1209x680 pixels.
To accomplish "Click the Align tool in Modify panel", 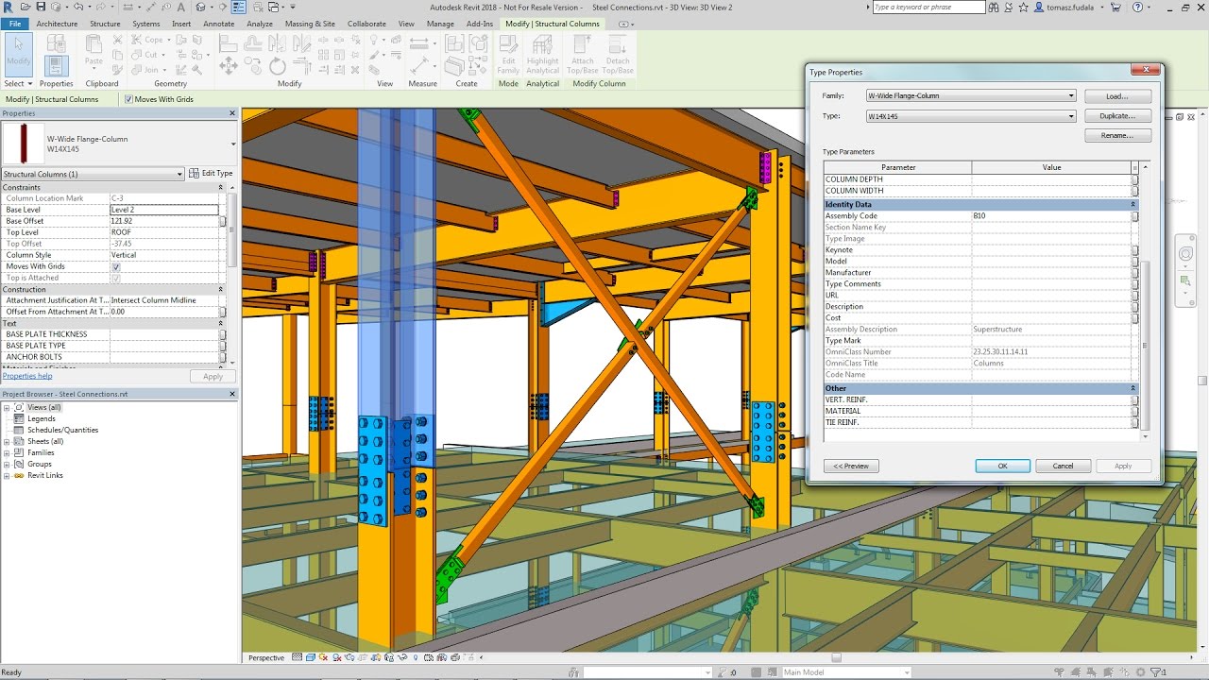I will pyautogui.click(x=228, y=43).
